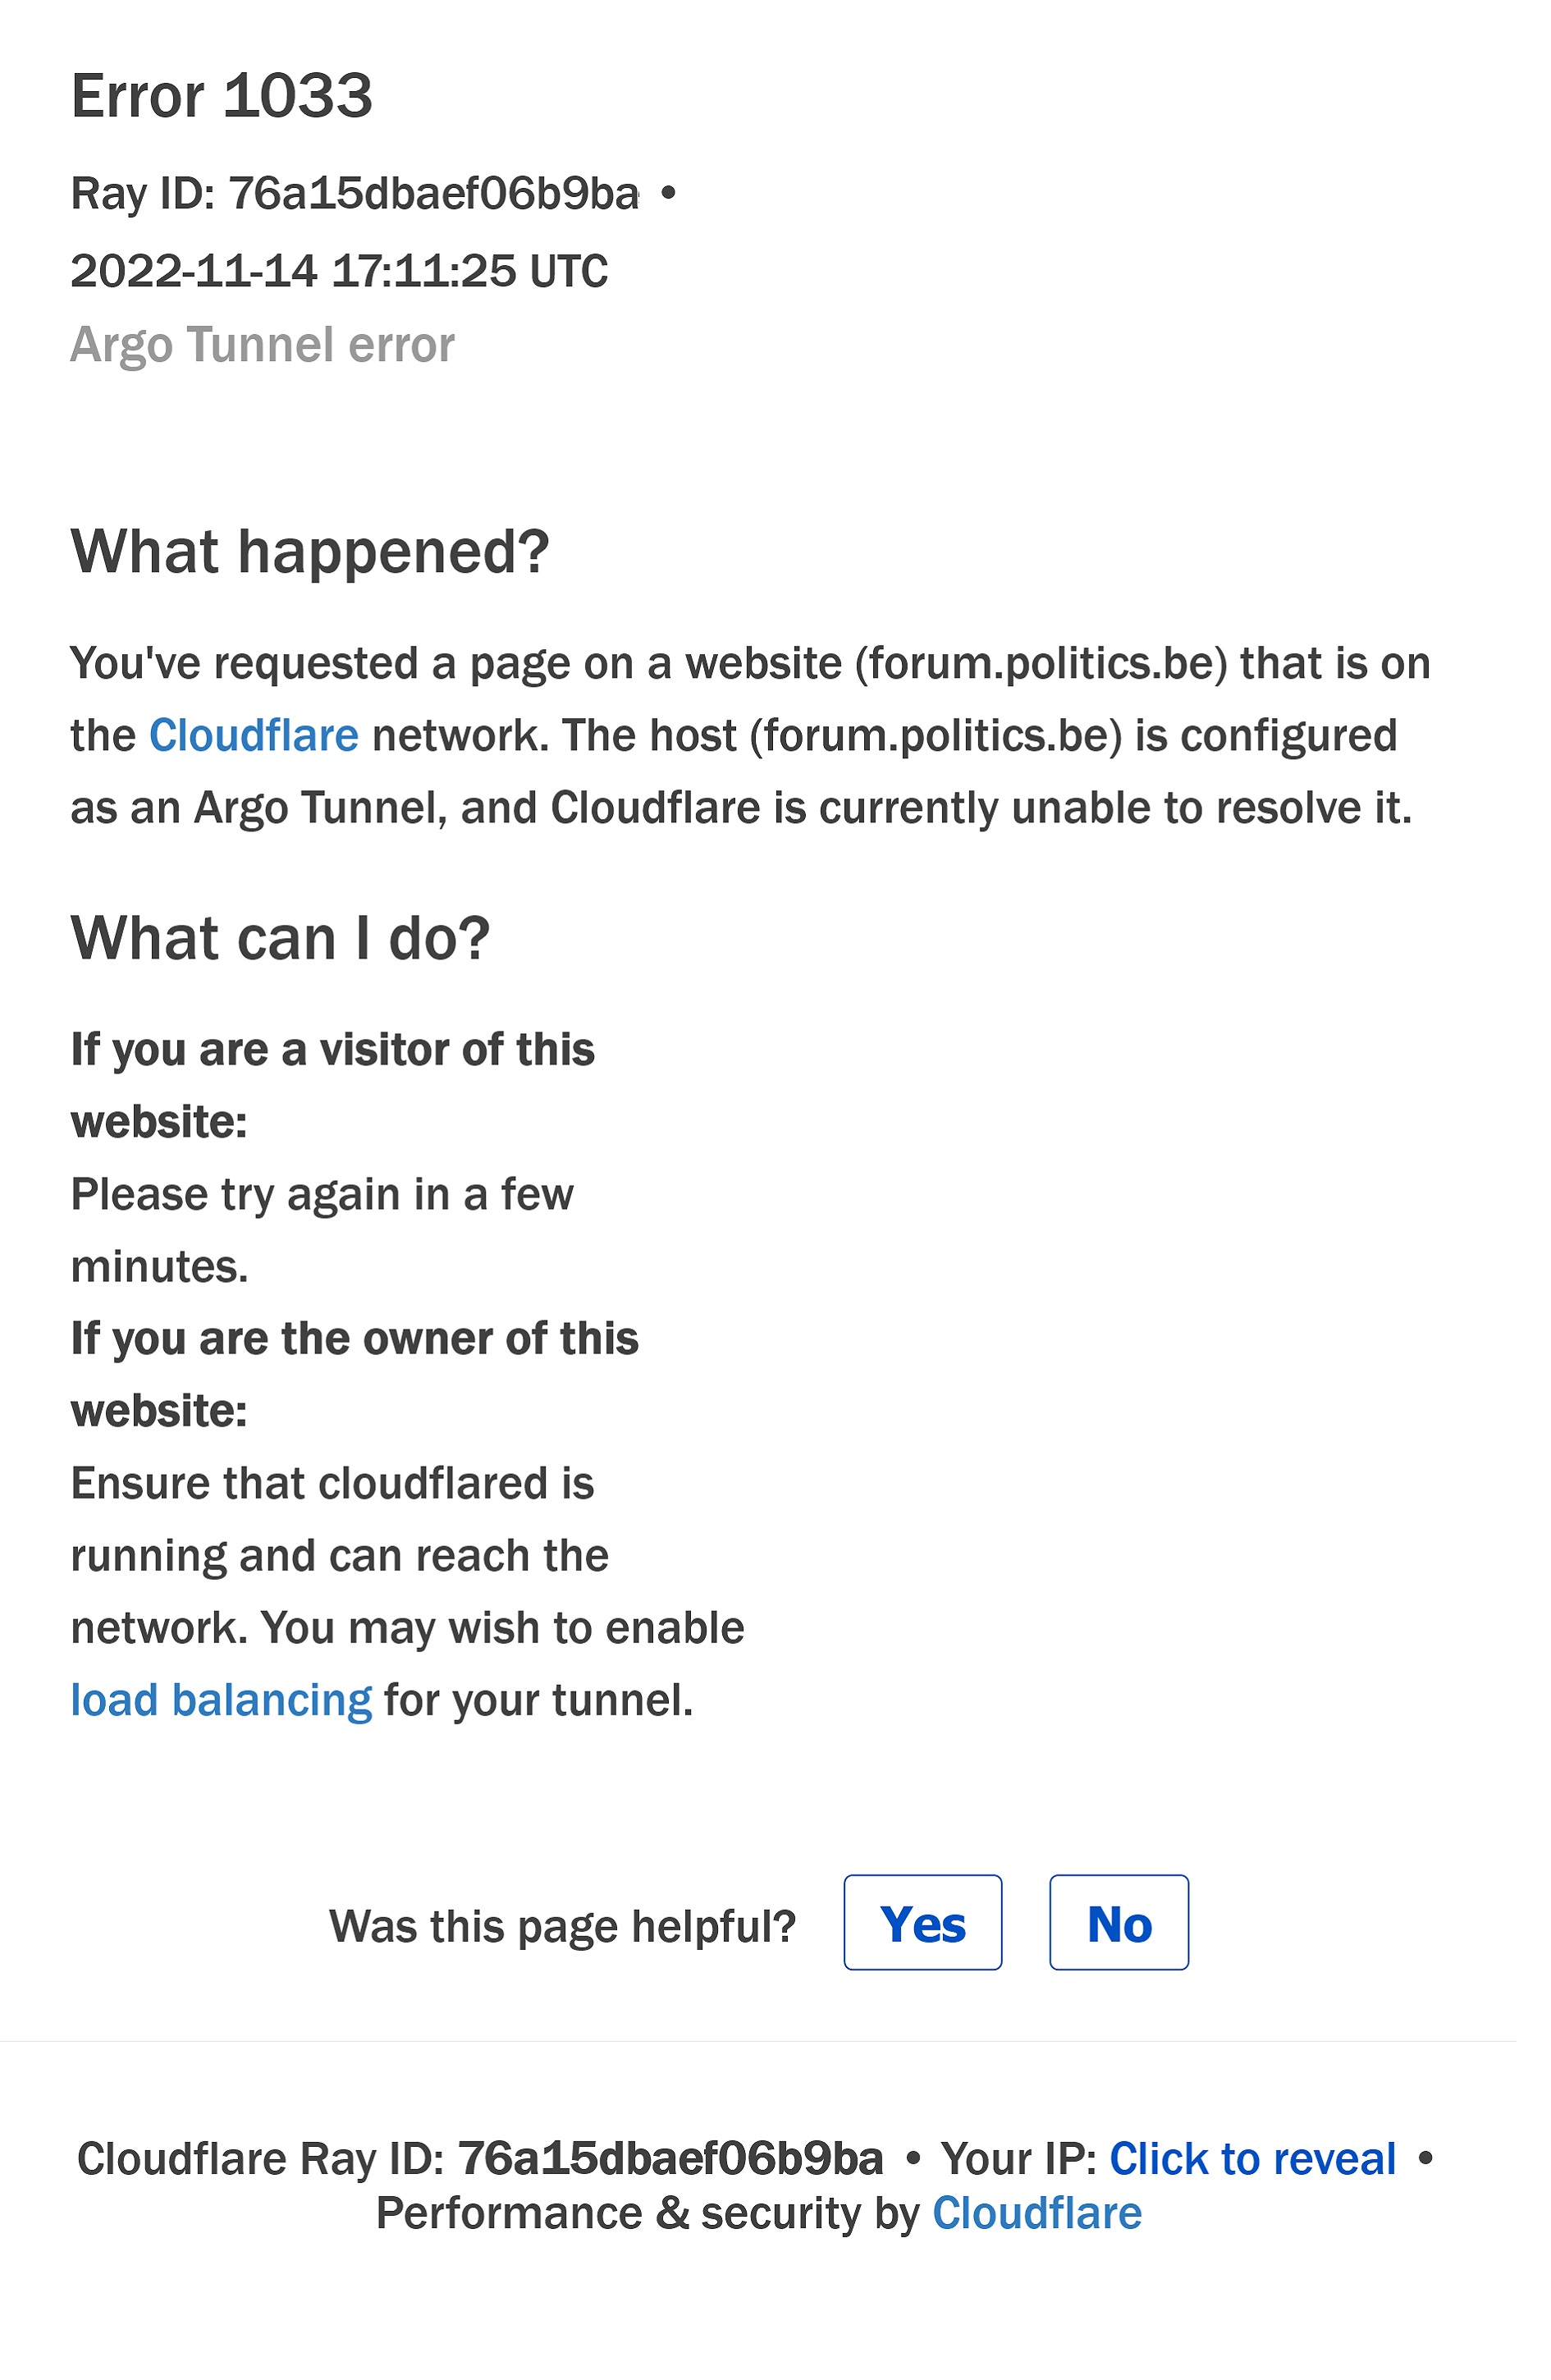The height and width of the screenshot is (2380, 1551).
Task: Click the No feedback button
Action: pyautogui.click(x=1118, y=1923)
